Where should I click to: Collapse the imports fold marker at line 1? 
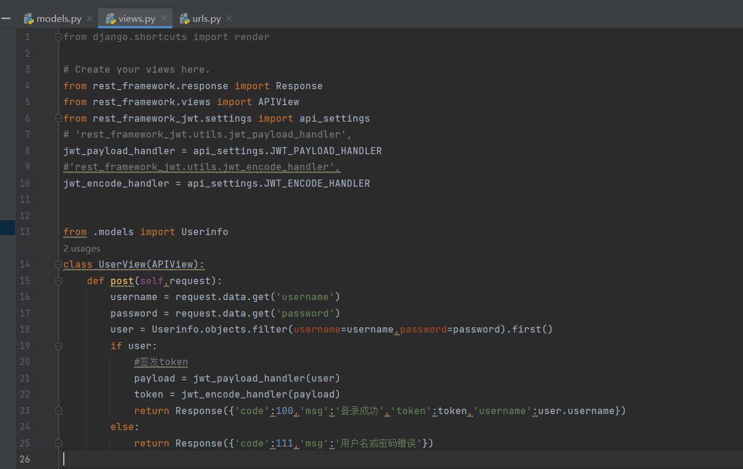coord(58,37)
